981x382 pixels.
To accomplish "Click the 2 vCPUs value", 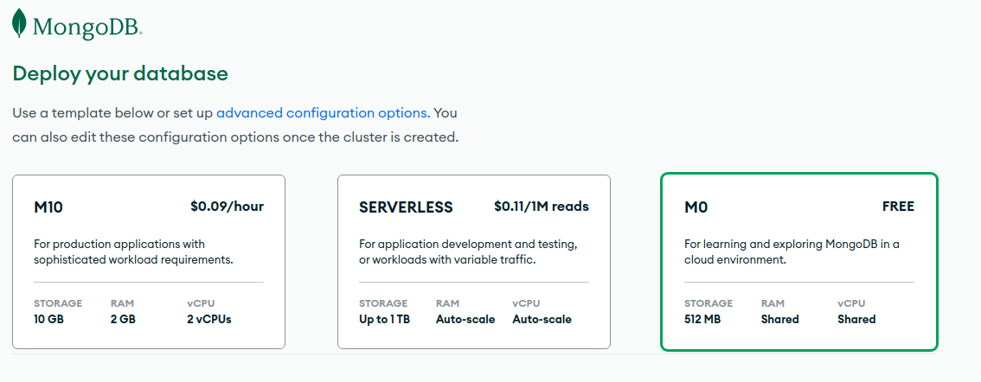I will pyautogui.click(x=209, y=319).
